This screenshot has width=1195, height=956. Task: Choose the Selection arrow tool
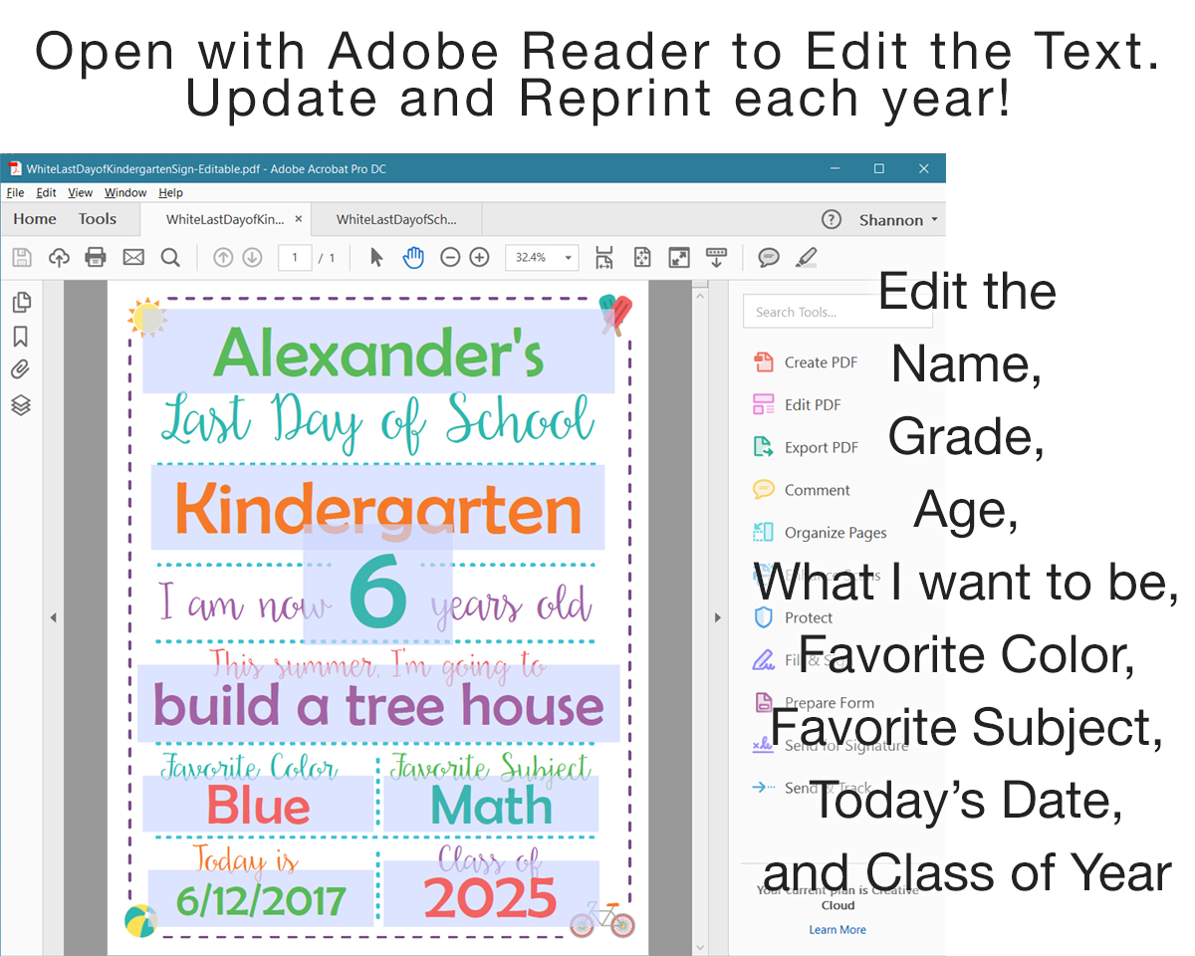[x=376, y=258]
